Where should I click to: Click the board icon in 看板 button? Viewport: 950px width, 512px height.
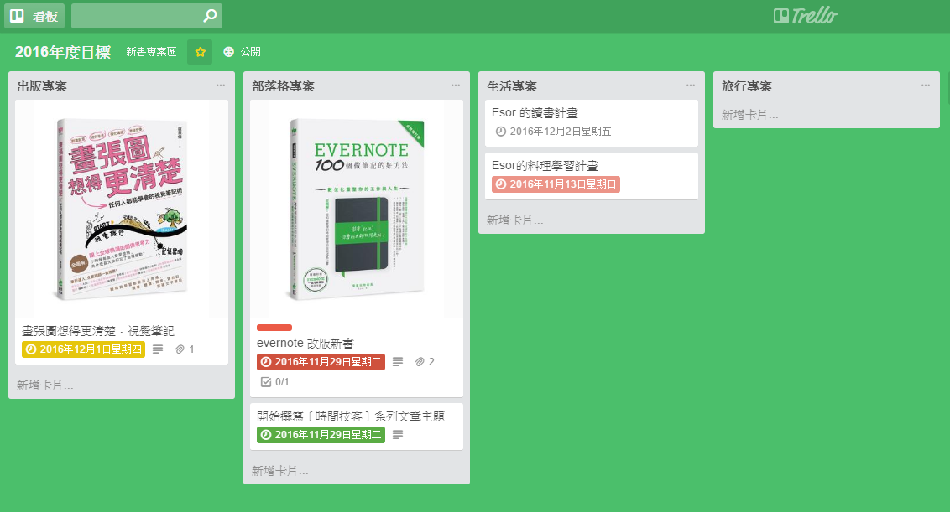17,16
